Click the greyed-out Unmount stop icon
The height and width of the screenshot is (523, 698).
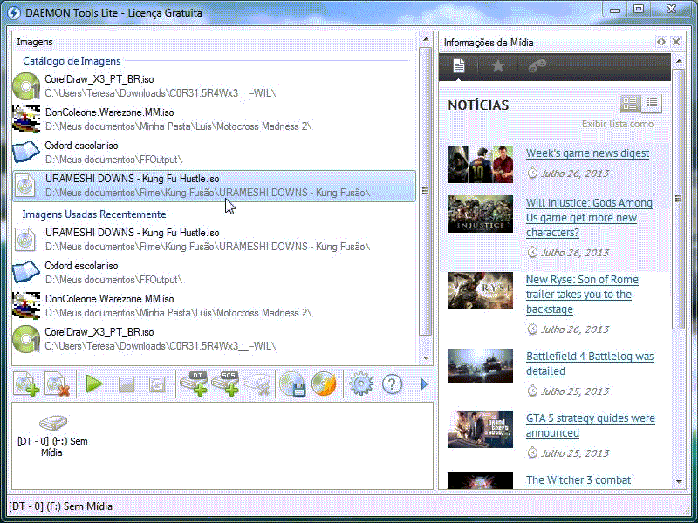point(127,384)
